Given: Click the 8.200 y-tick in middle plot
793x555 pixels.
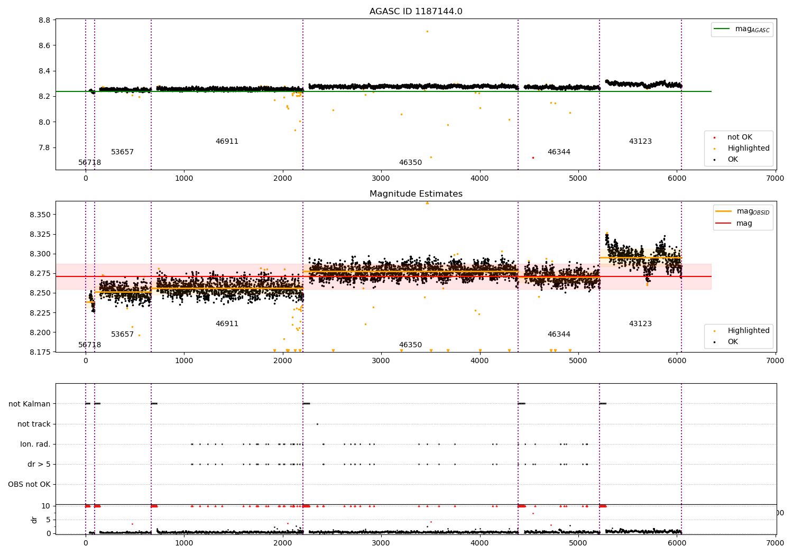Looking at the screenshot, I should pyautogui.click(x=40, y=332).
